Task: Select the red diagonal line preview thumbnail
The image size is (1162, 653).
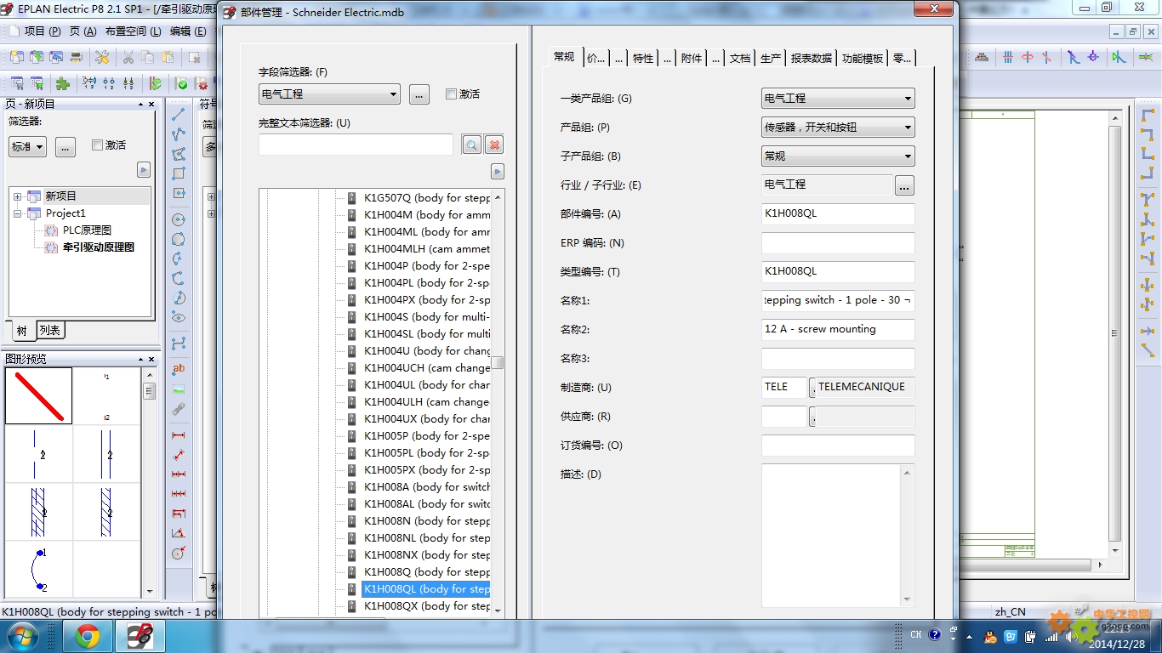Action: tap(39, 396)
